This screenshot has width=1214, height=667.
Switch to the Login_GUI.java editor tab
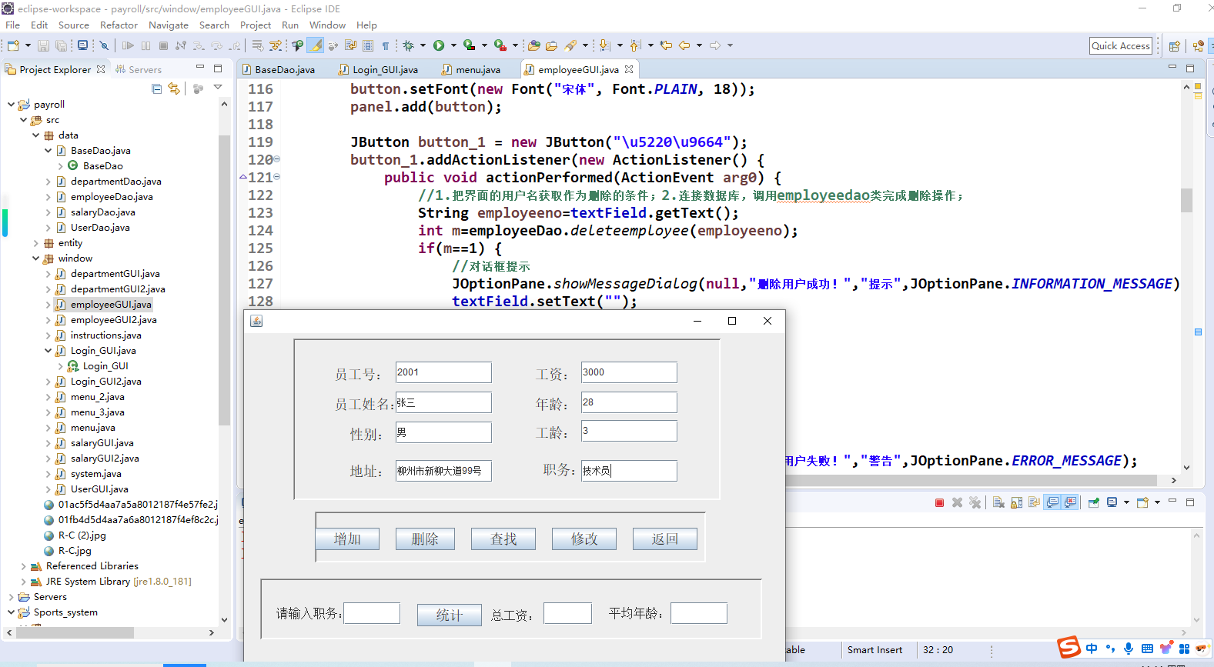pyautogui.click(x=384, y=69)
